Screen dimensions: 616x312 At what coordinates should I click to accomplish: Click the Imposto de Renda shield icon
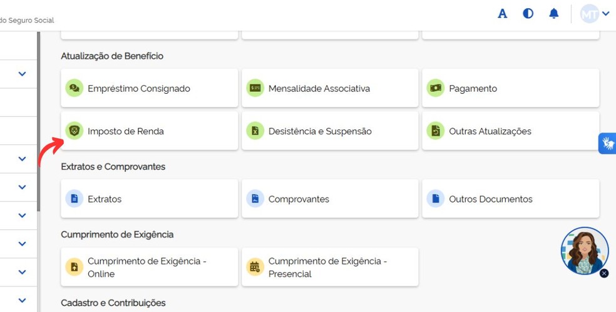pos(74,131)
